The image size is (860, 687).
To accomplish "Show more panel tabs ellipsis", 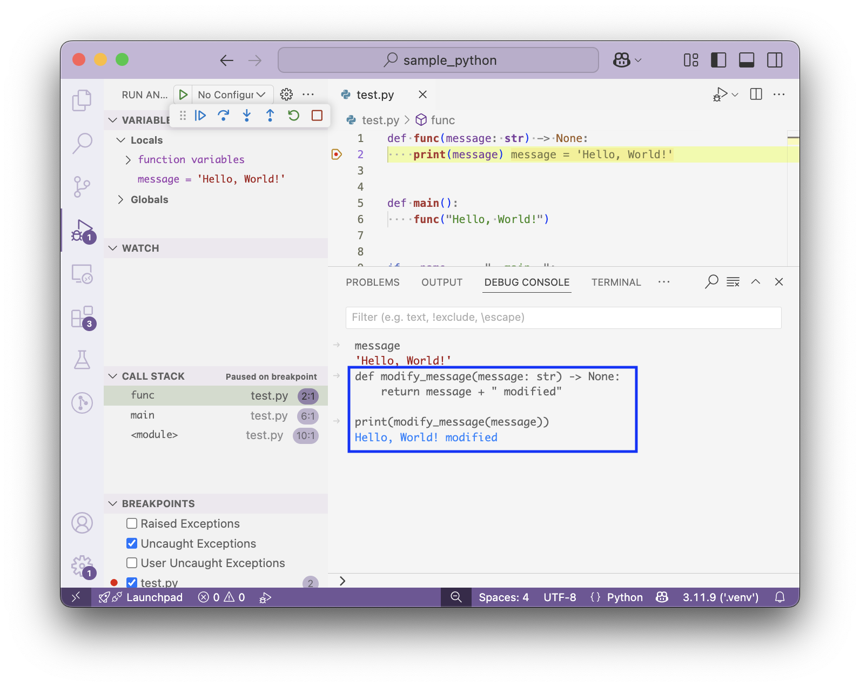I will (x=664, y=282).
